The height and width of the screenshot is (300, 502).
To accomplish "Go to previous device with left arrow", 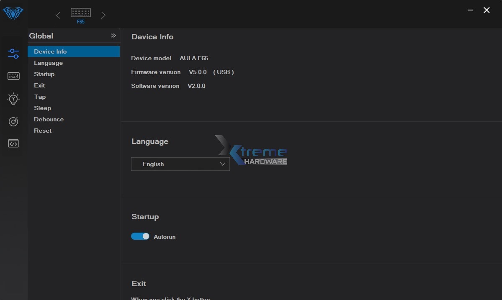I will click(58, 15).
